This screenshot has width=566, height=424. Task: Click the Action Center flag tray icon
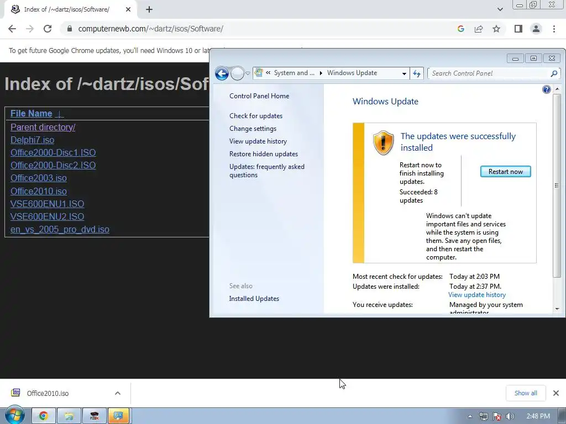[x=497, y=416]
